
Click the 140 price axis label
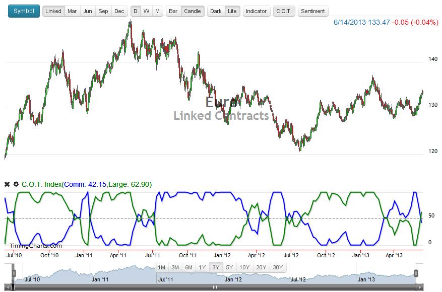(x=433, y=59)
